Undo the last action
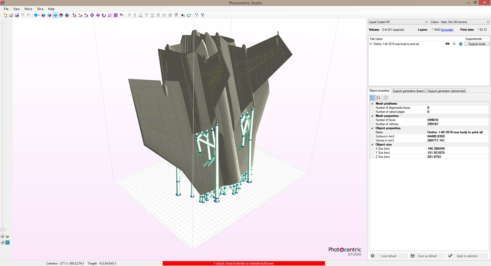491x266 pixels. (23, 15)
